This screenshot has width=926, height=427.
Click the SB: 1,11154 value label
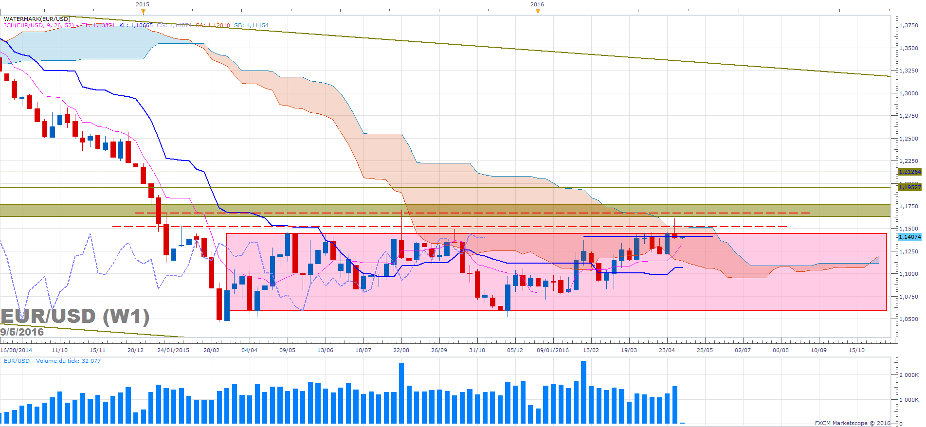click(251, 25)
